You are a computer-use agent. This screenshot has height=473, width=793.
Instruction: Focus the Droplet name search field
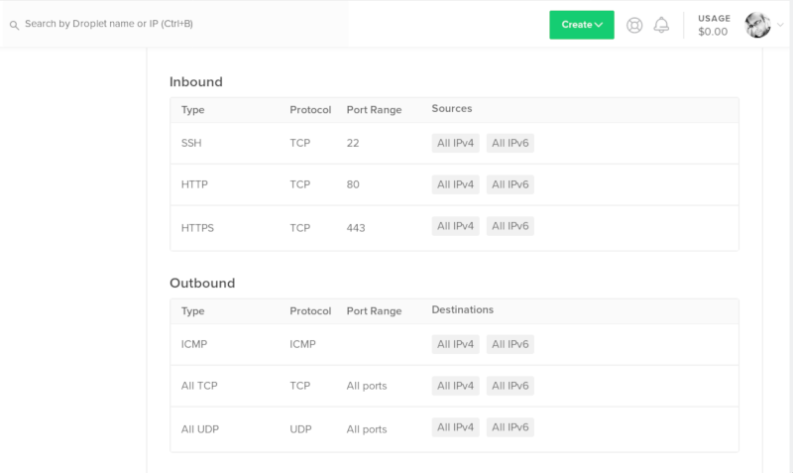coord(175,24)
